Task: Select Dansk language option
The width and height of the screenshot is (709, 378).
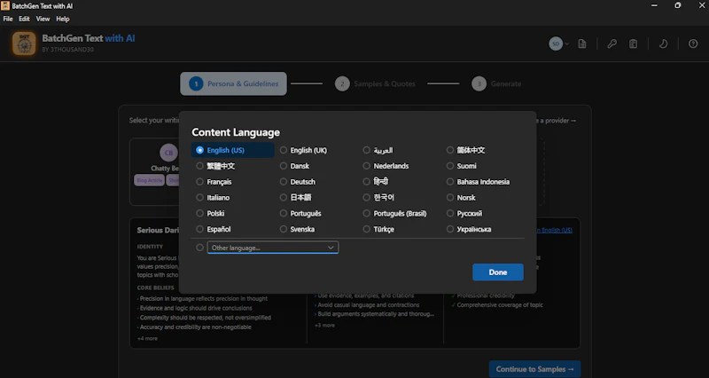Action: tap(294, 166)
